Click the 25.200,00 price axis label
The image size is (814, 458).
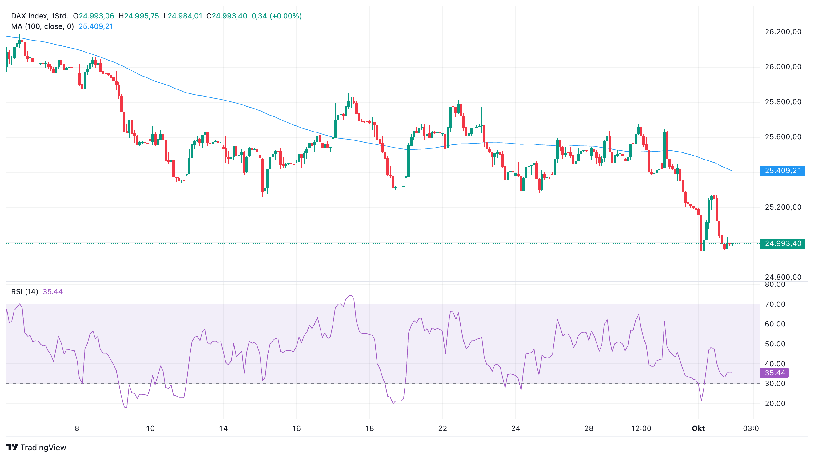click(783, 207)
